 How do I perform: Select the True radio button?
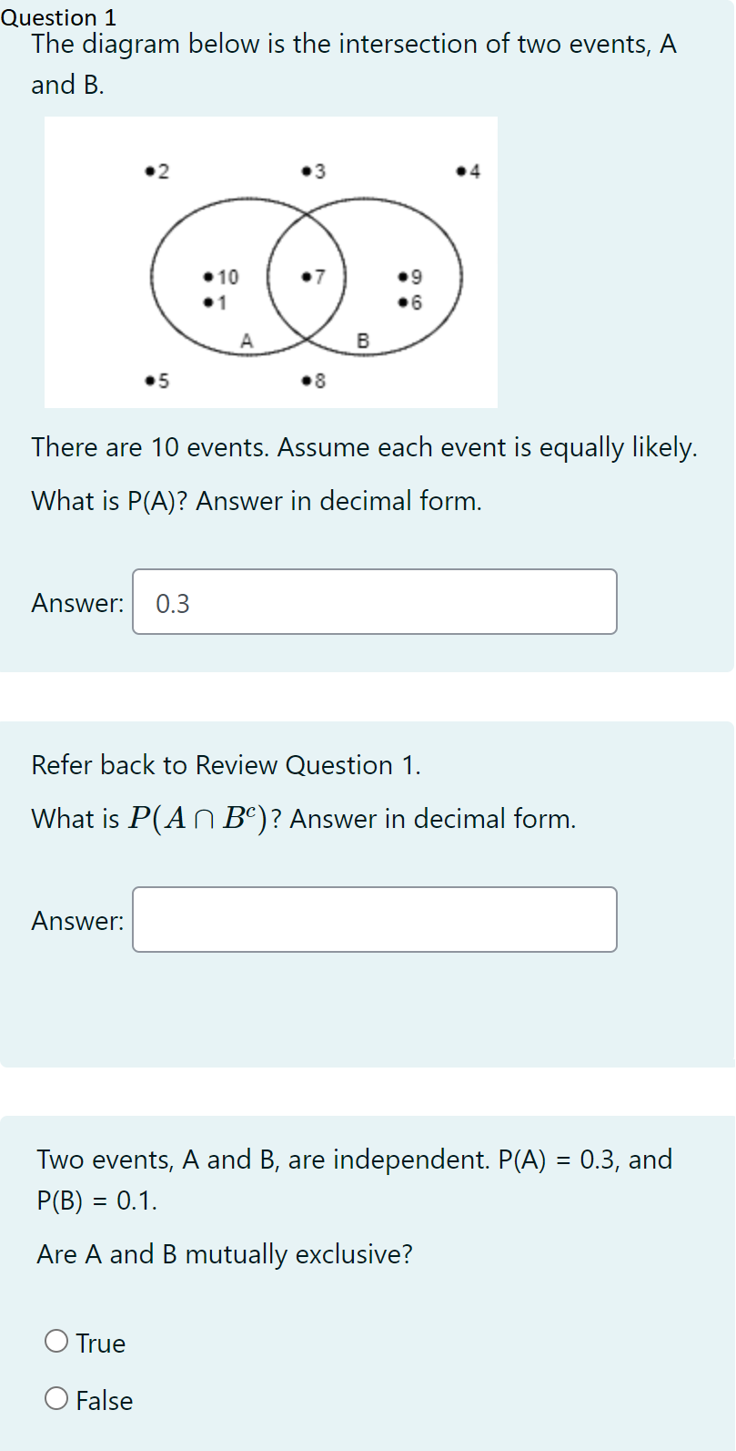56,1342
